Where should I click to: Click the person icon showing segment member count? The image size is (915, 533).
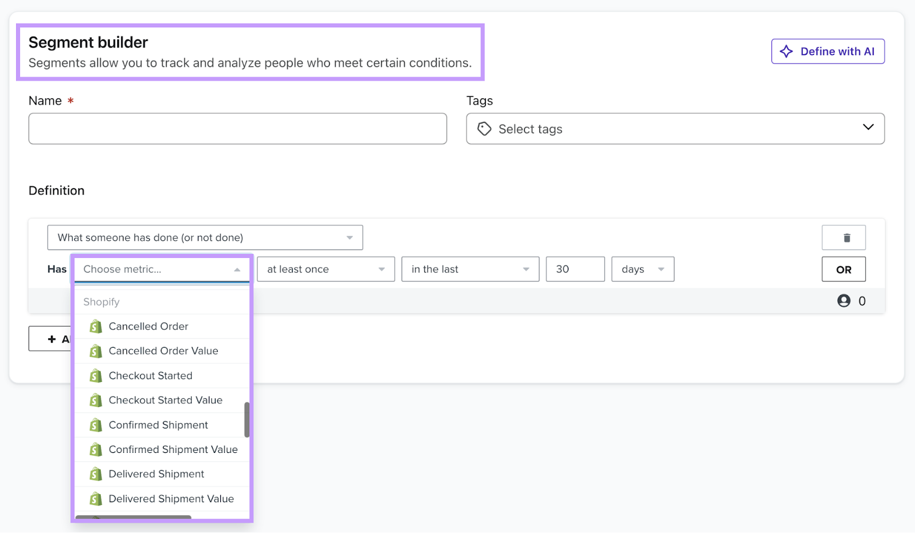(x=844, y=300)
